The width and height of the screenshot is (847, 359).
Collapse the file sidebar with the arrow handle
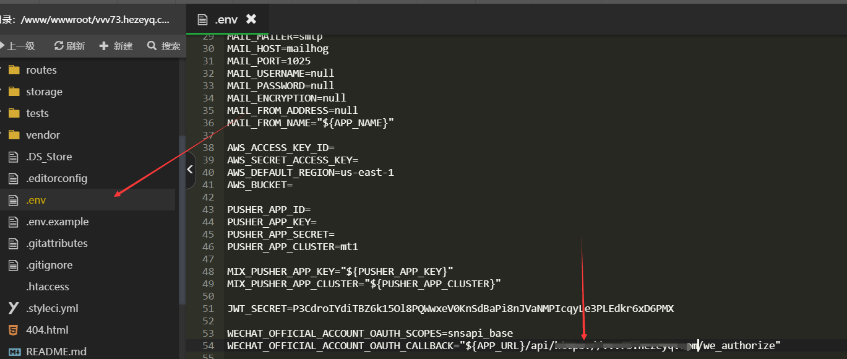190,169
